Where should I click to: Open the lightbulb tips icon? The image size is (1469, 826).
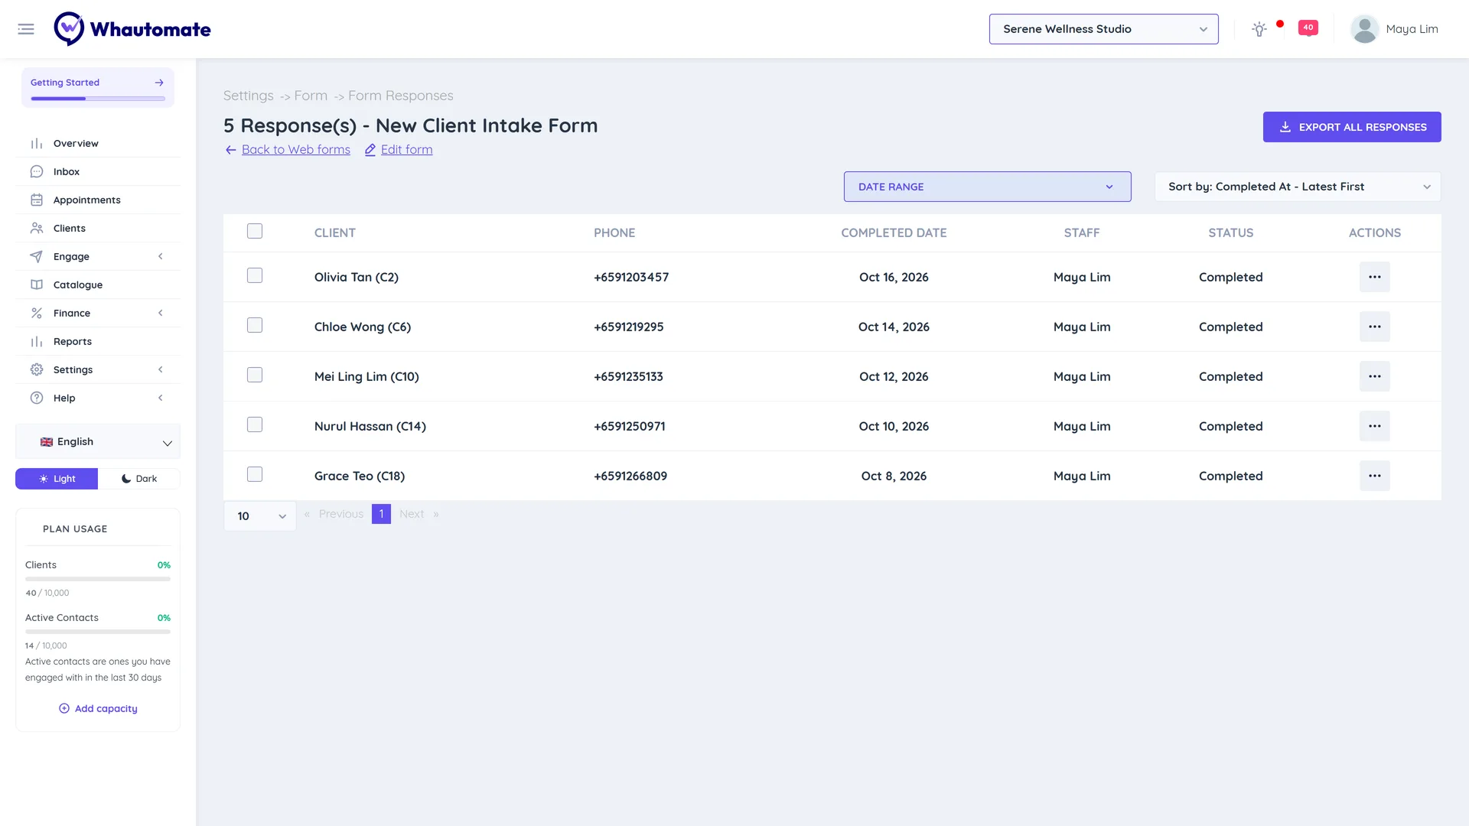click(1259, 29)
